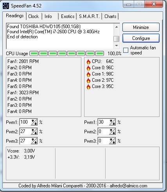Image resolution: width=167 pixels, height=192 pixels.
Task: Adjust right Pwm3 spinner showing 0
Action: coord(113,141)
